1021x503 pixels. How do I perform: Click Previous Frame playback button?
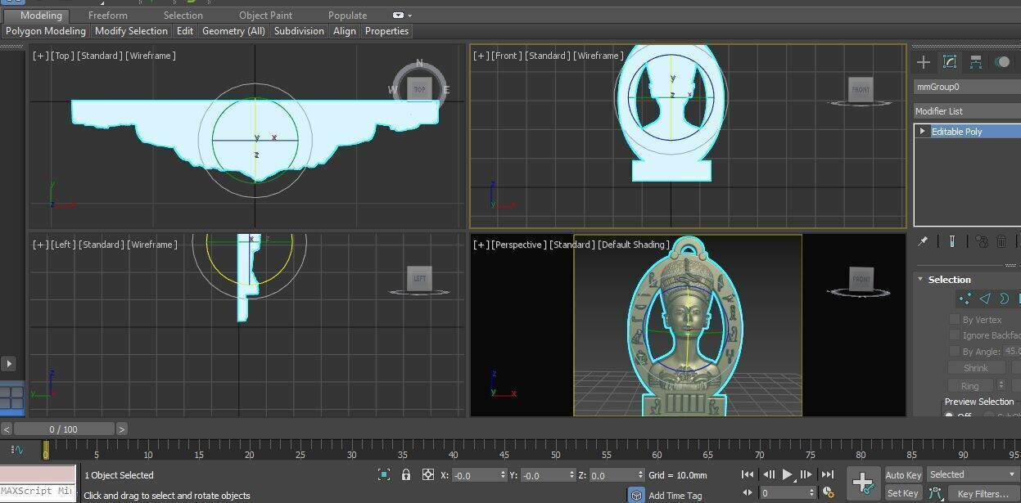pyautogui.click(x=768, y=474)
